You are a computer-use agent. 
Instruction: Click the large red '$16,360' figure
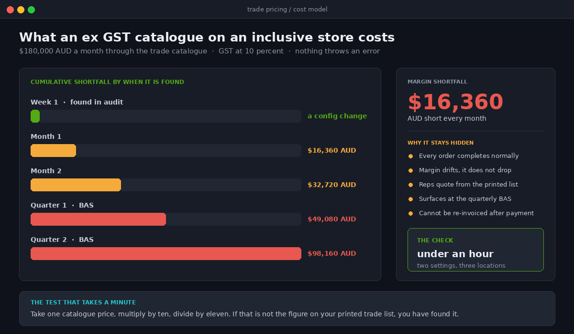click(x=455, y=102)
